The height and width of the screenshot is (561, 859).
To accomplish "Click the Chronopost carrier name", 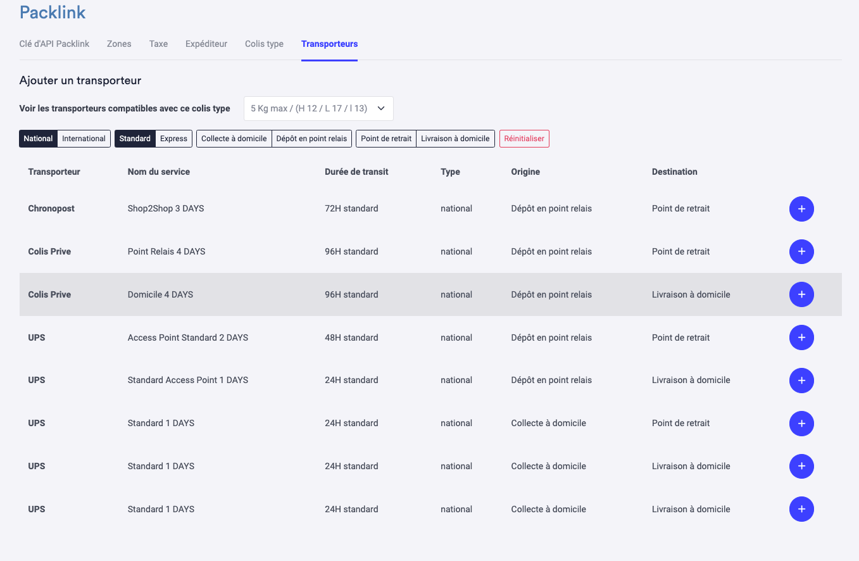I will click(x=51, y=208).
